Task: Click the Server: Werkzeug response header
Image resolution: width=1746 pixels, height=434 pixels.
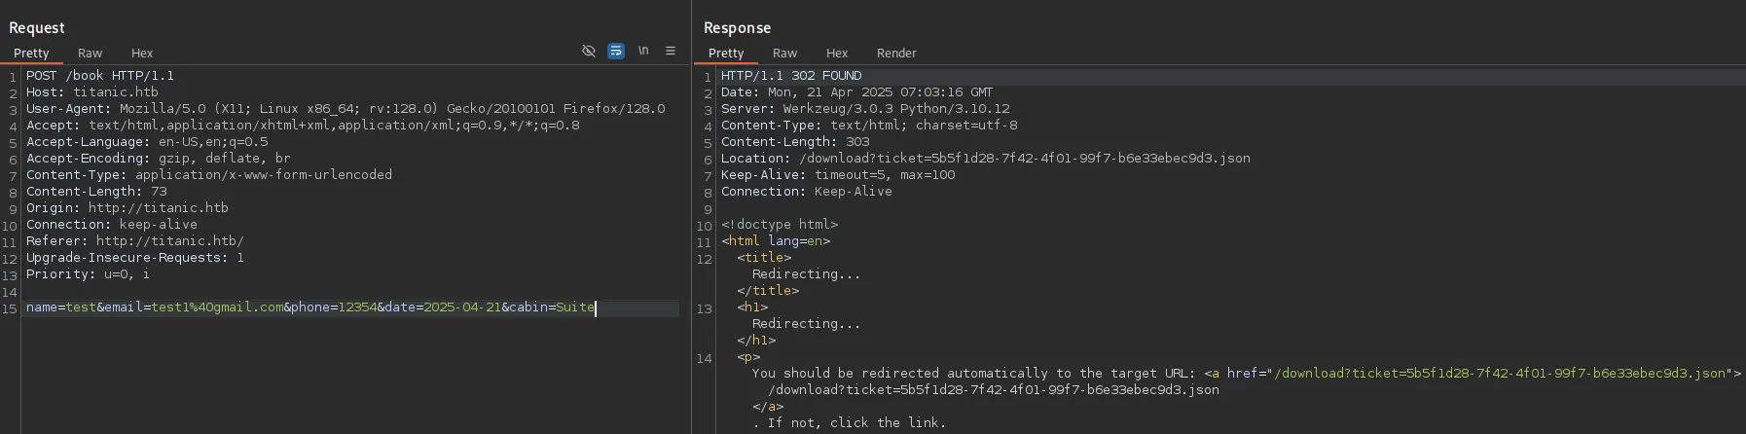Action: (x=864, y=109)
